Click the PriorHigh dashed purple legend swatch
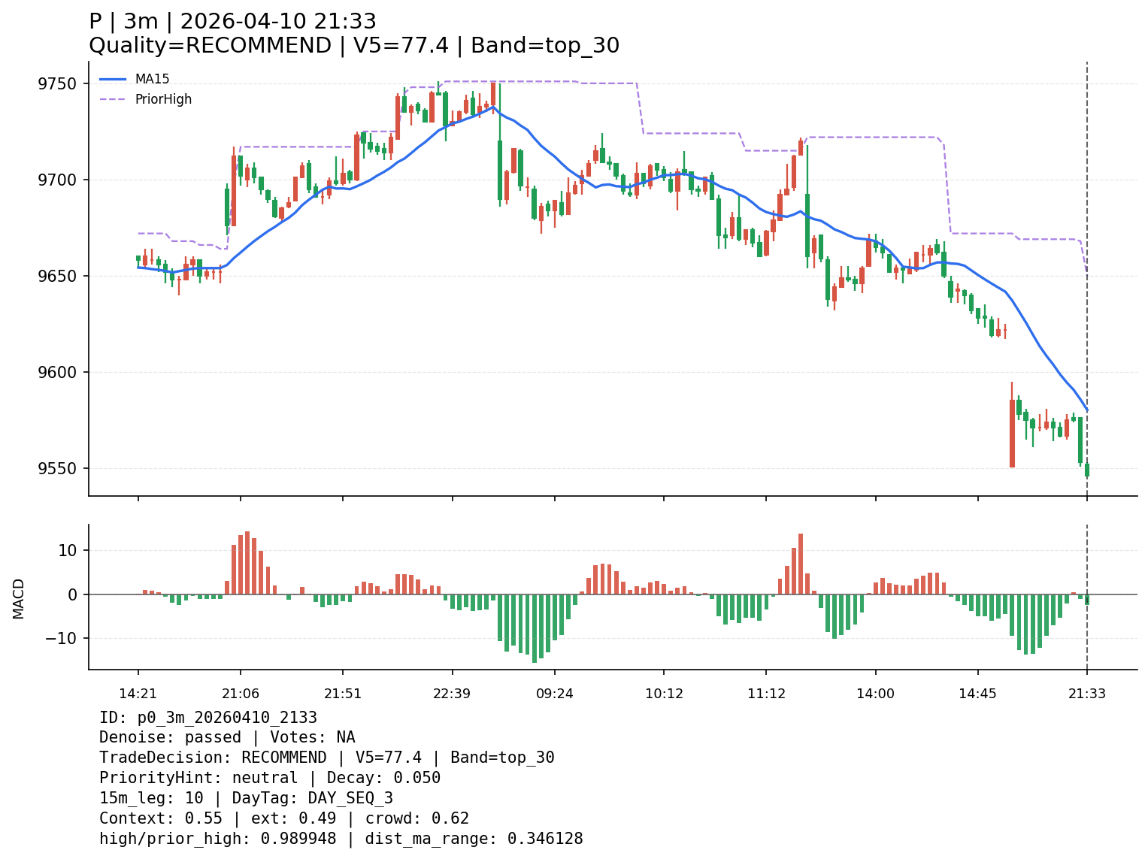 pyautogui.click(x=114, y=99)
